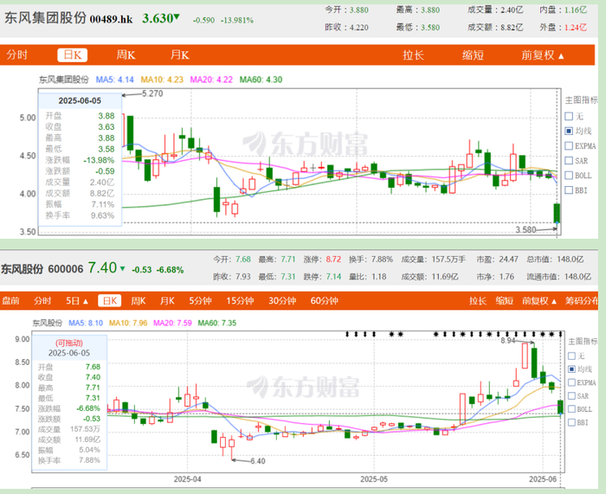Image resolution: width=606 pixels, height=494 pixels.
Task: Click 跌停: 7.14 value in bottom header
Action: 322,277
